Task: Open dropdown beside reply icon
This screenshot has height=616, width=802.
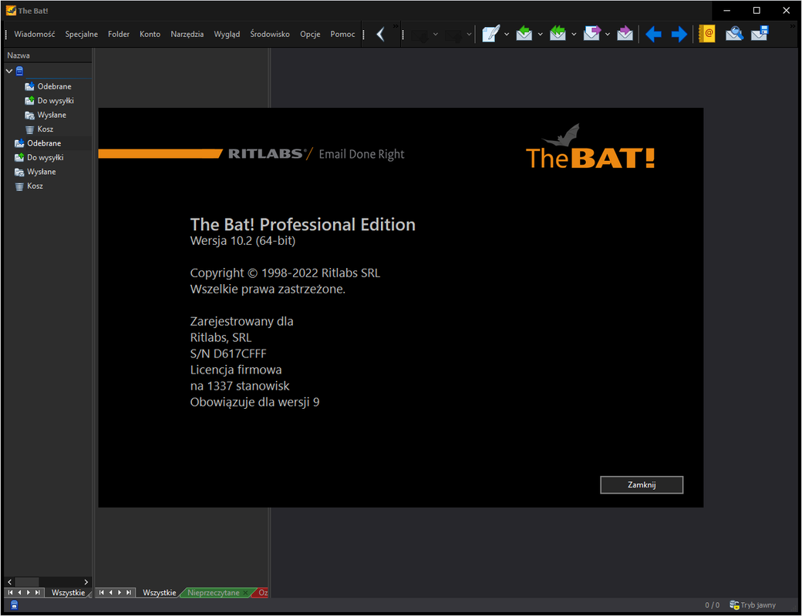Action: [540, 34]
